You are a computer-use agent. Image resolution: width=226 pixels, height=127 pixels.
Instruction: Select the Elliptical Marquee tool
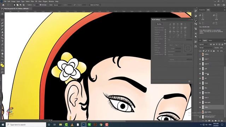point(2,17)
